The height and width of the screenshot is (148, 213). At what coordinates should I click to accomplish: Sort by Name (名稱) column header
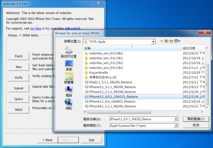click(132, 48)
